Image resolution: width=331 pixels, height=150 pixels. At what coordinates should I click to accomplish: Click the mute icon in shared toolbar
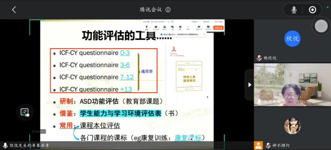[147, 27]
